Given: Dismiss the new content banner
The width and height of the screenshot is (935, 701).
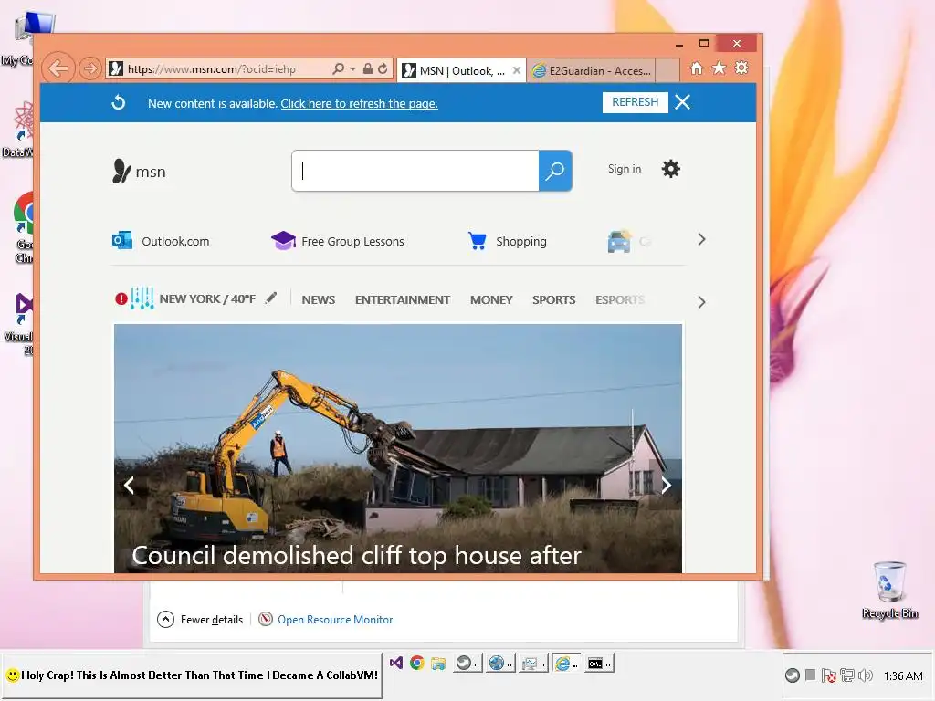Looking at the screenshot, I should coord(682,102).
